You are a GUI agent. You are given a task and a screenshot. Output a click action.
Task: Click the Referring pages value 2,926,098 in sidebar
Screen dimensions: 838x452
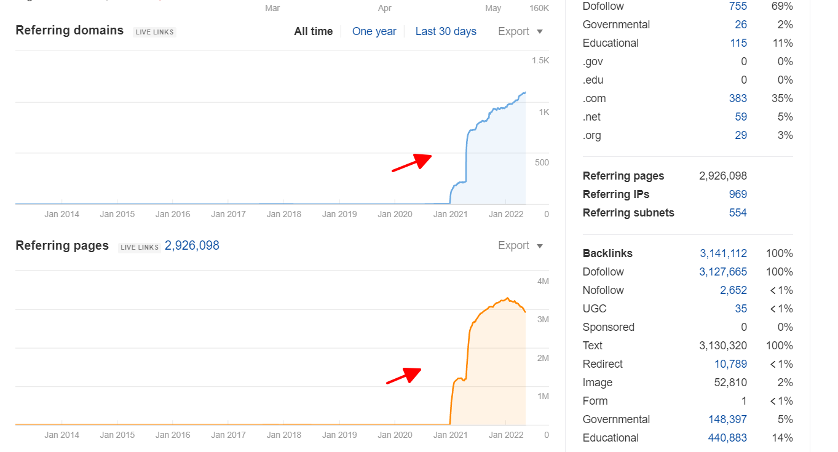coord(723,176)
